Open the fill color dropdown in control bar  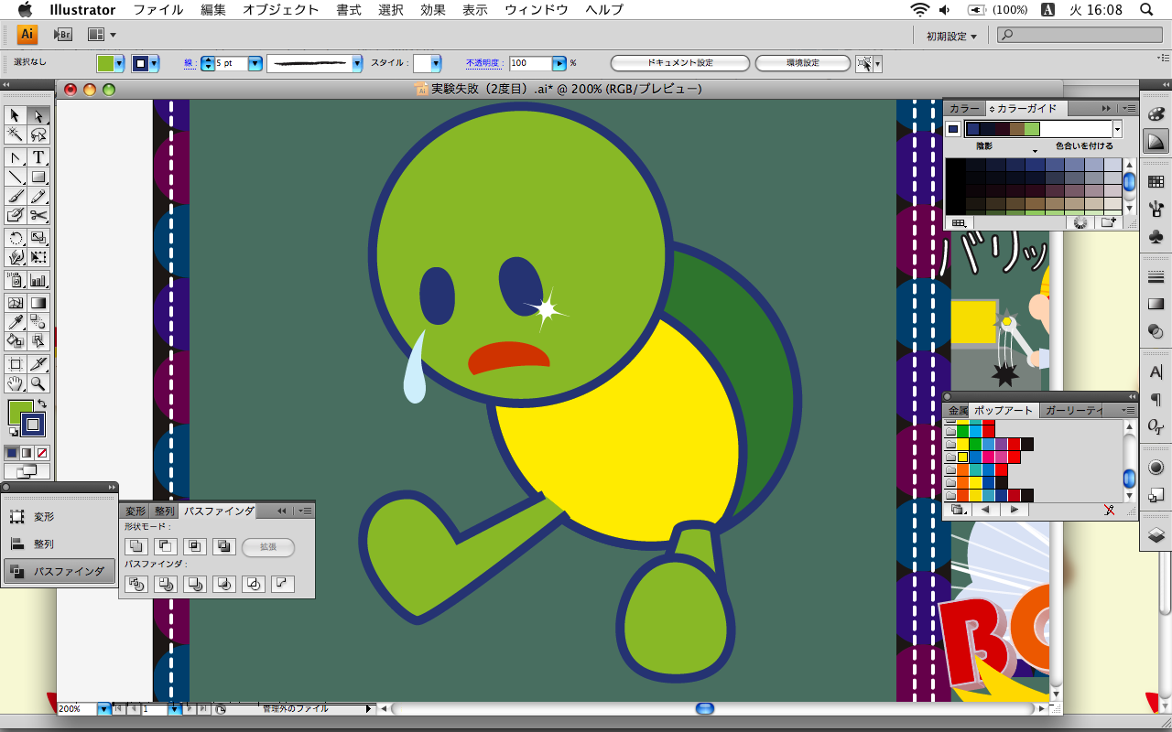(x=120, y=63)
